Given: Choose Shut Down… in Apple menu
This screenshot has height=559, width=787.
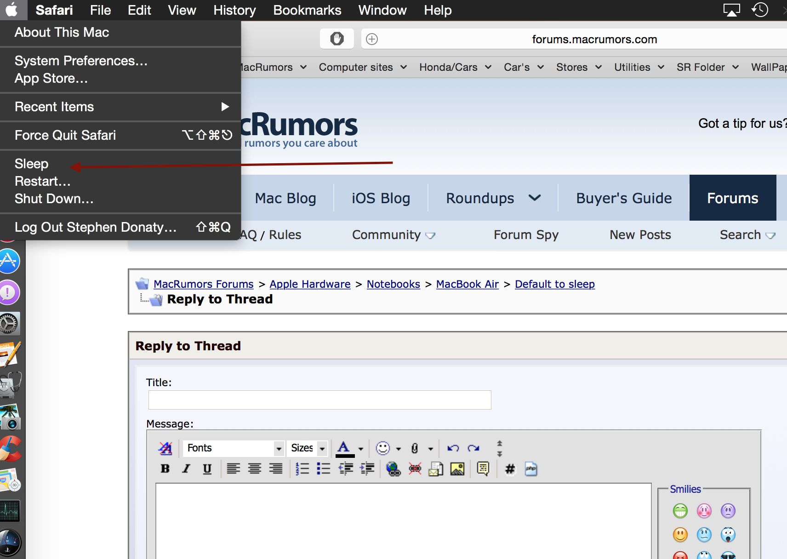Looking at the screenshot, I should [x=120, y=199].
